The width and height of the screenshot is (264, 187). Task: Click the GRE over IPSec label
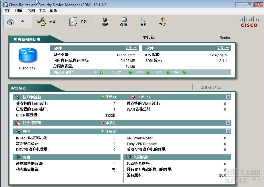[140, 138]
